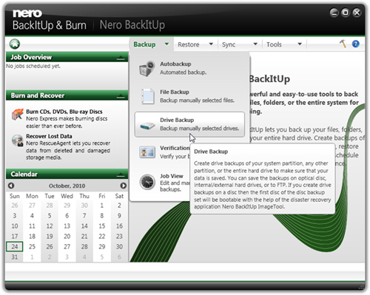Click the Autobackup safe icon
The width and height of the screenshot is (370, 295).
point(147,68)
